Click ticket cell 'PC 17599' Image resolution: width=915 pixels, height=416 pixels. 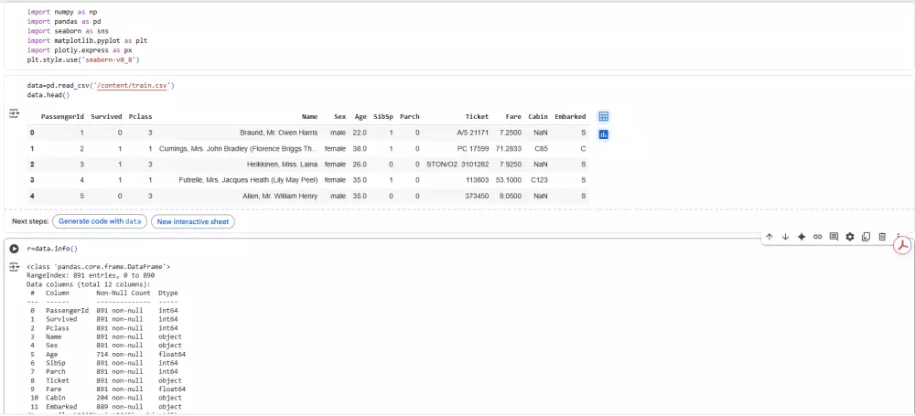[474, 149]
